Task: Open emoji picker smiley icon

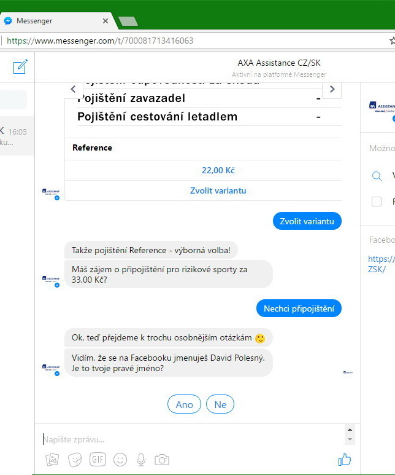Action: click(x=120, y=460)
